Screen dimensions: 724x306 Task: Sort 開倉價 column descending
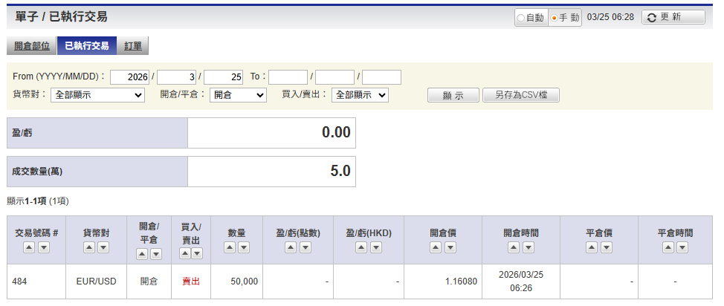450,248
